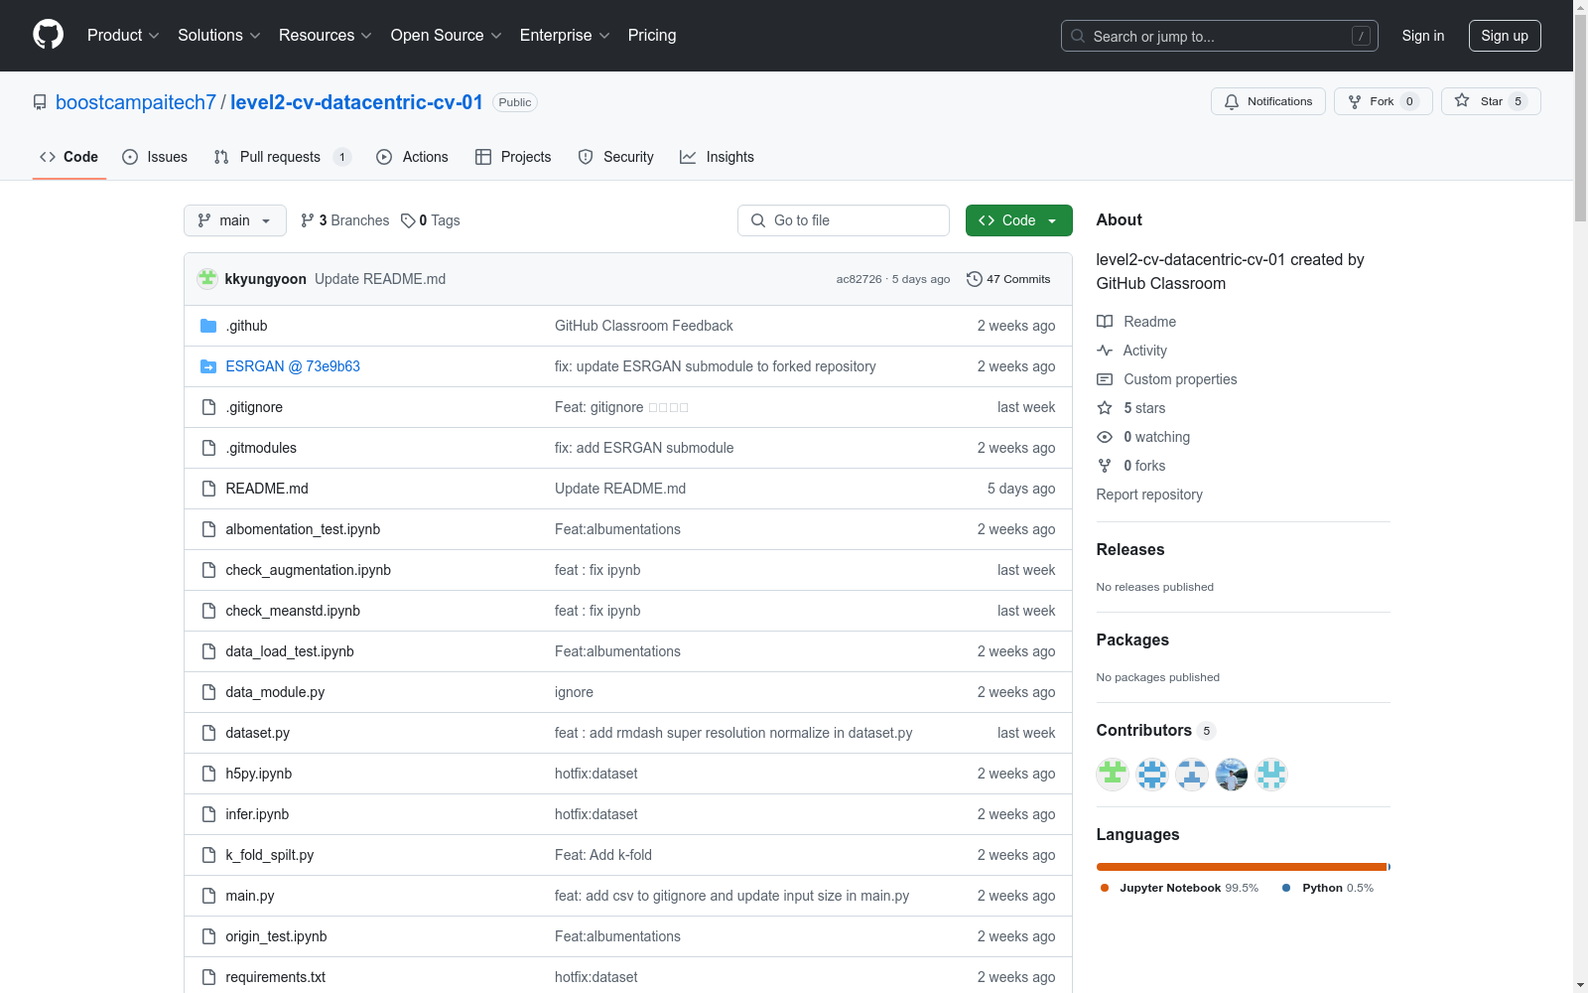Open the ESRGAN submodule folder icon
Viewport: 1588px width, 993px height.
pos(208,366)
